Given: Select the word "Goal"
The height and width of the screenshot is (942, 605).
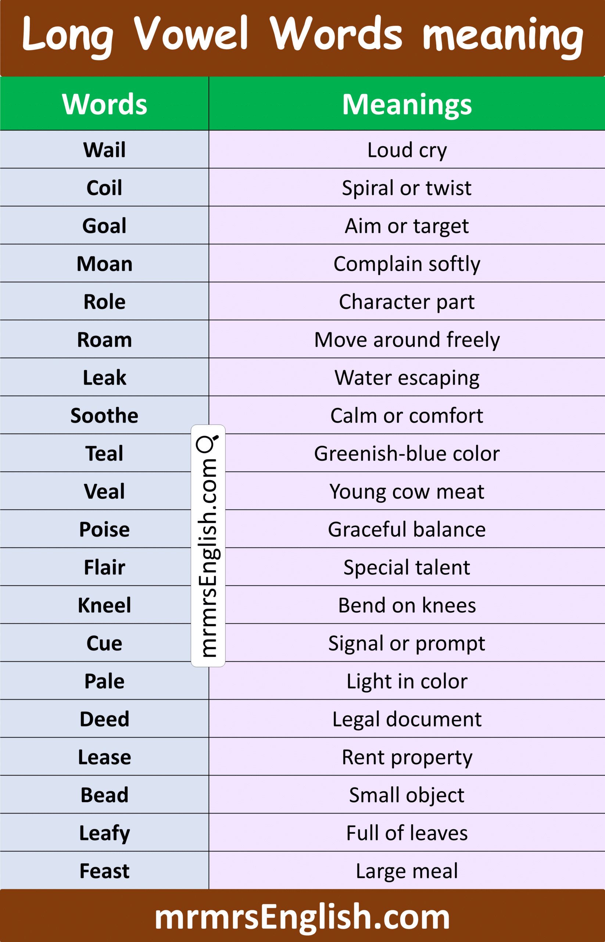Looking at the screenshot, I should [104, 226].
